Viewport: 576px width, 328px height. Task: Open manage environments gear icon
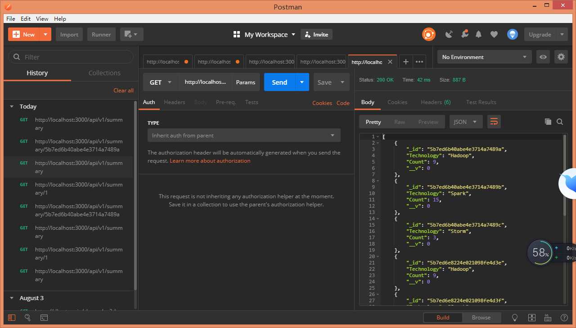click(x=561, y=57)
